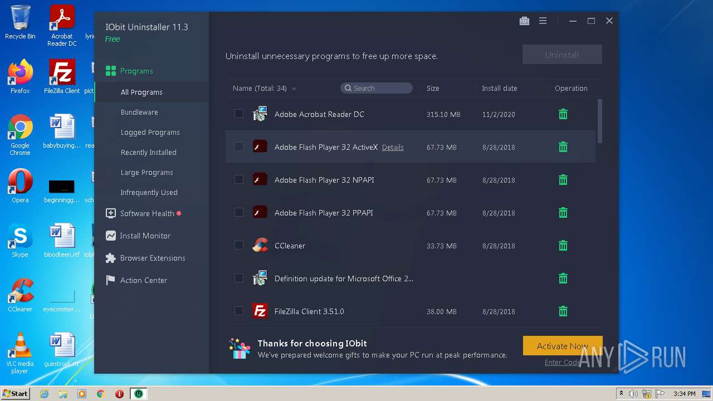
Task: Click Activate Now button
Action: [x=563, y=346]
